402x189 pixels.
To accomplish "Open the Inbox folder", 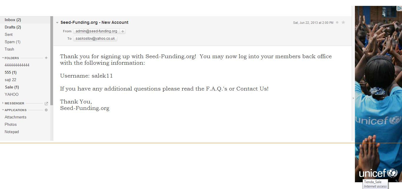I will (13, 20).
